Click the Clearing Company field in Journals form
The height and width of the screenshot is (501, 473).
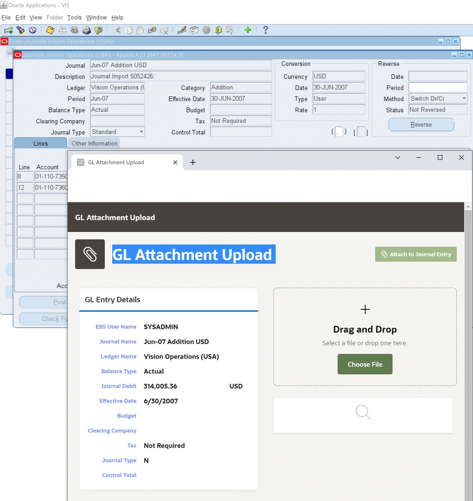coord(117,121)
